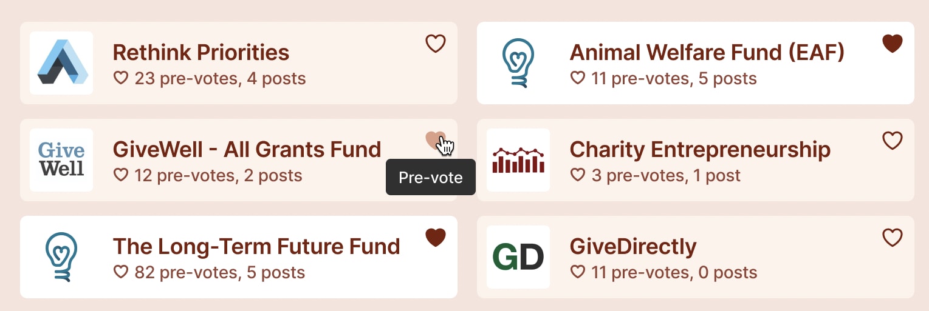Image resolution: width=929 pixels, height=311 pixels.
Task: Un-vote The Long-Term Future Fund filled heart
Action: [x=435, y=238]
